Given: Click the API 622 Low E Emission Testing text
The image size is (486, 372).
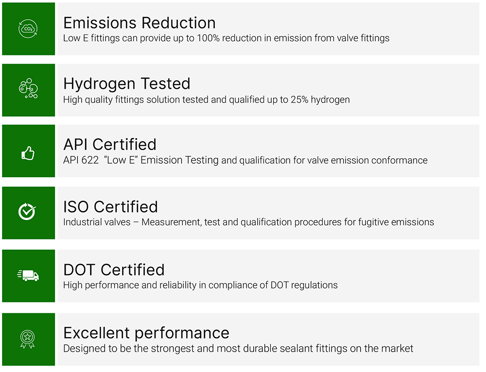Looking at the screenshot, I should [x=245, y=160].
